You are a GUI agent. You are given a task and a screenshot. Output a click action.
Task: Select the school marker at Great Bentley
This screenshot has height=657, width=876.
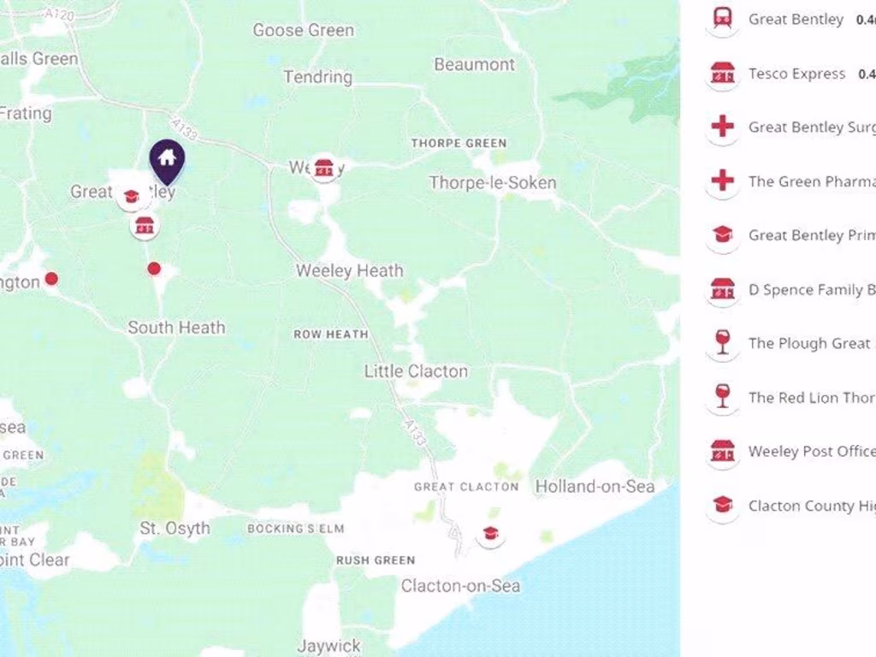pos(131,198)
